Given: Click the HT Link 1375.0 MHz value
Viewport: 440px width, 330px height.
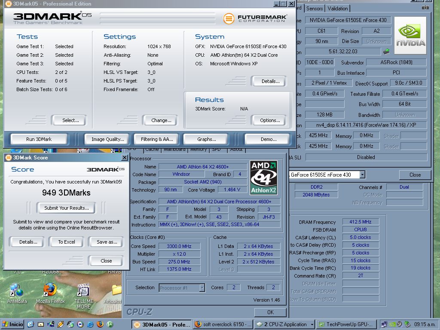Looking at the screenshot, I should [x=179, y=269].
